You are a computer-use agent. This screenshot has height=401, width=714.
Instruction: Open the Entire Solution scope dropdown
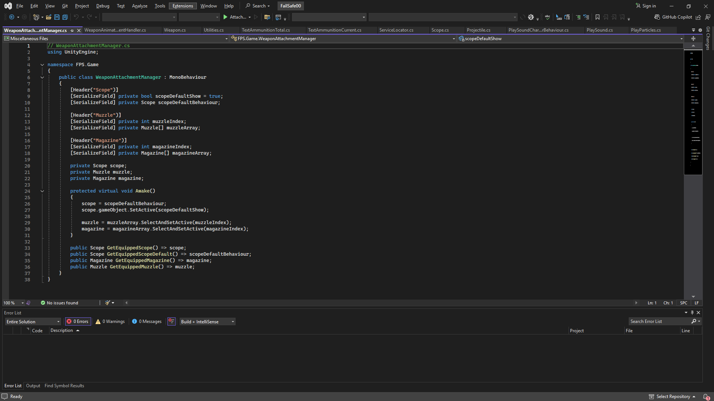tap(33, 321)
